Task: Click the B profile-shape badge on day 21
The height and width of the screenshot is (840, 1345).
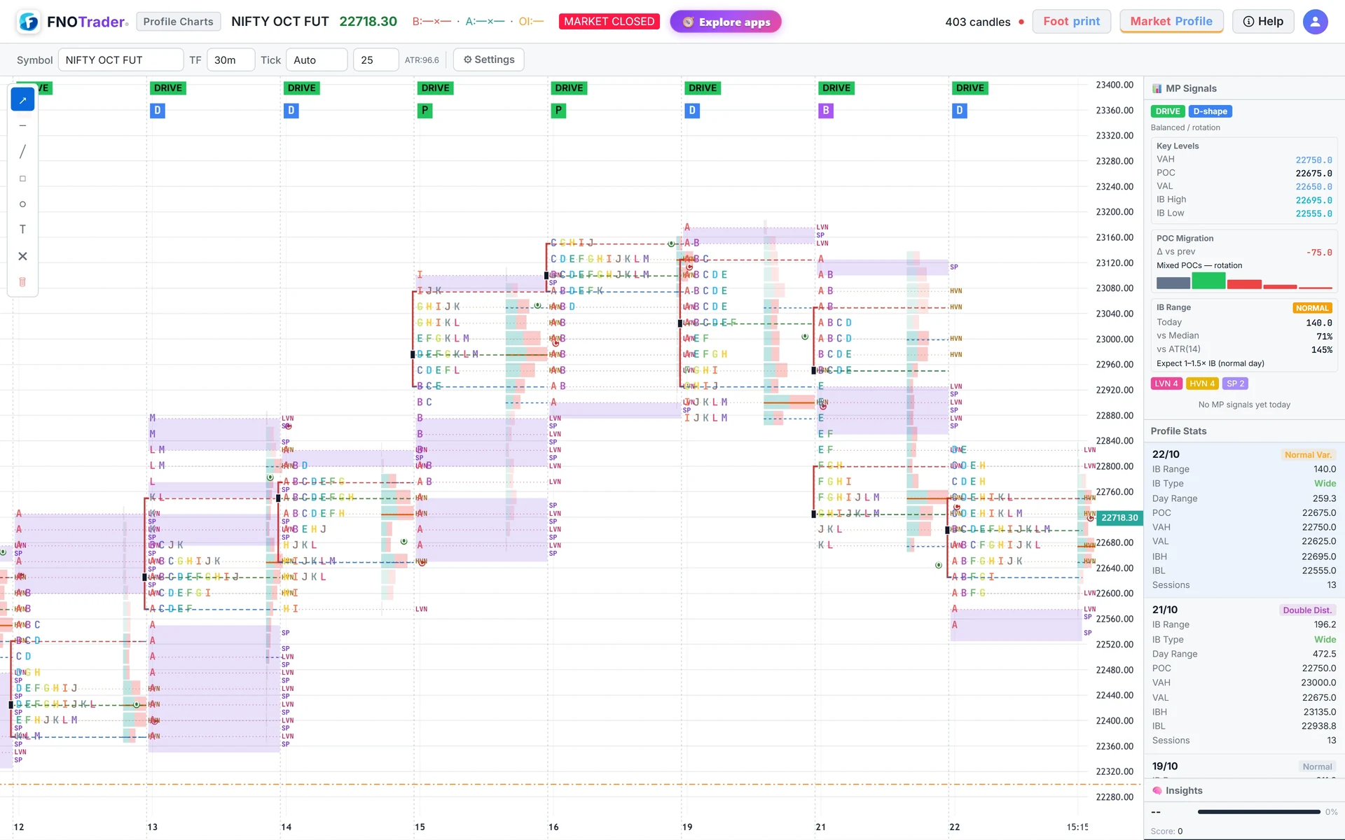Action: pos(826,111)
